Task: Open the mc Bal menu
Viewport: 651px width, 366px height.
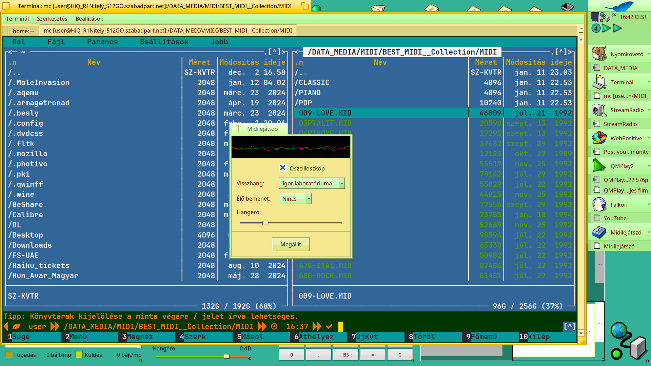Action: click(19, 42)
